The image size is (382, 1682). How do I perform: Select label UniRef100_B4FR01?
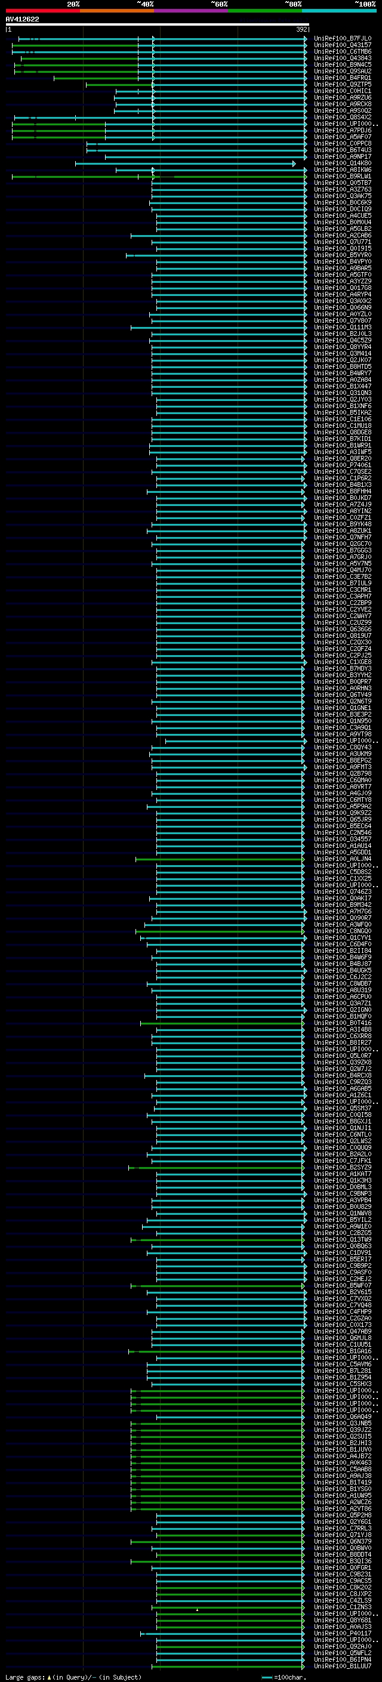point(342,78)
